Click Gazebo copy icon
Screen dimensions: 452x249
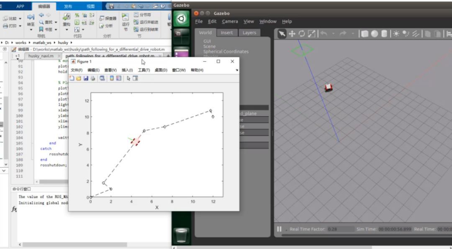point(428,34)
